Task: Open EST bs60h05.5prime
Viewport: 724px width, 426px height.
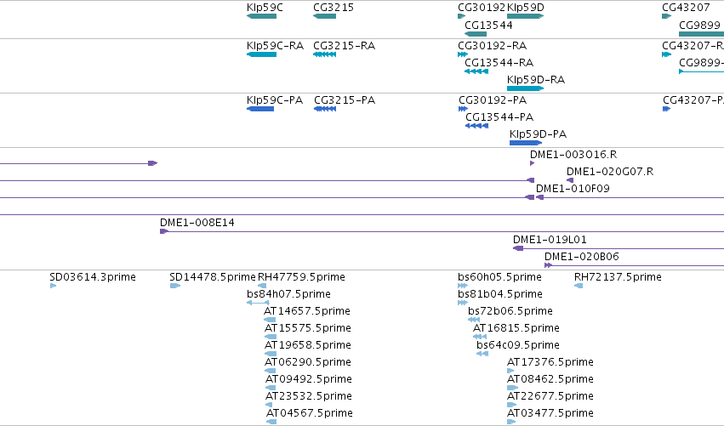Action: pyautogui.click(x=463, y=286)
